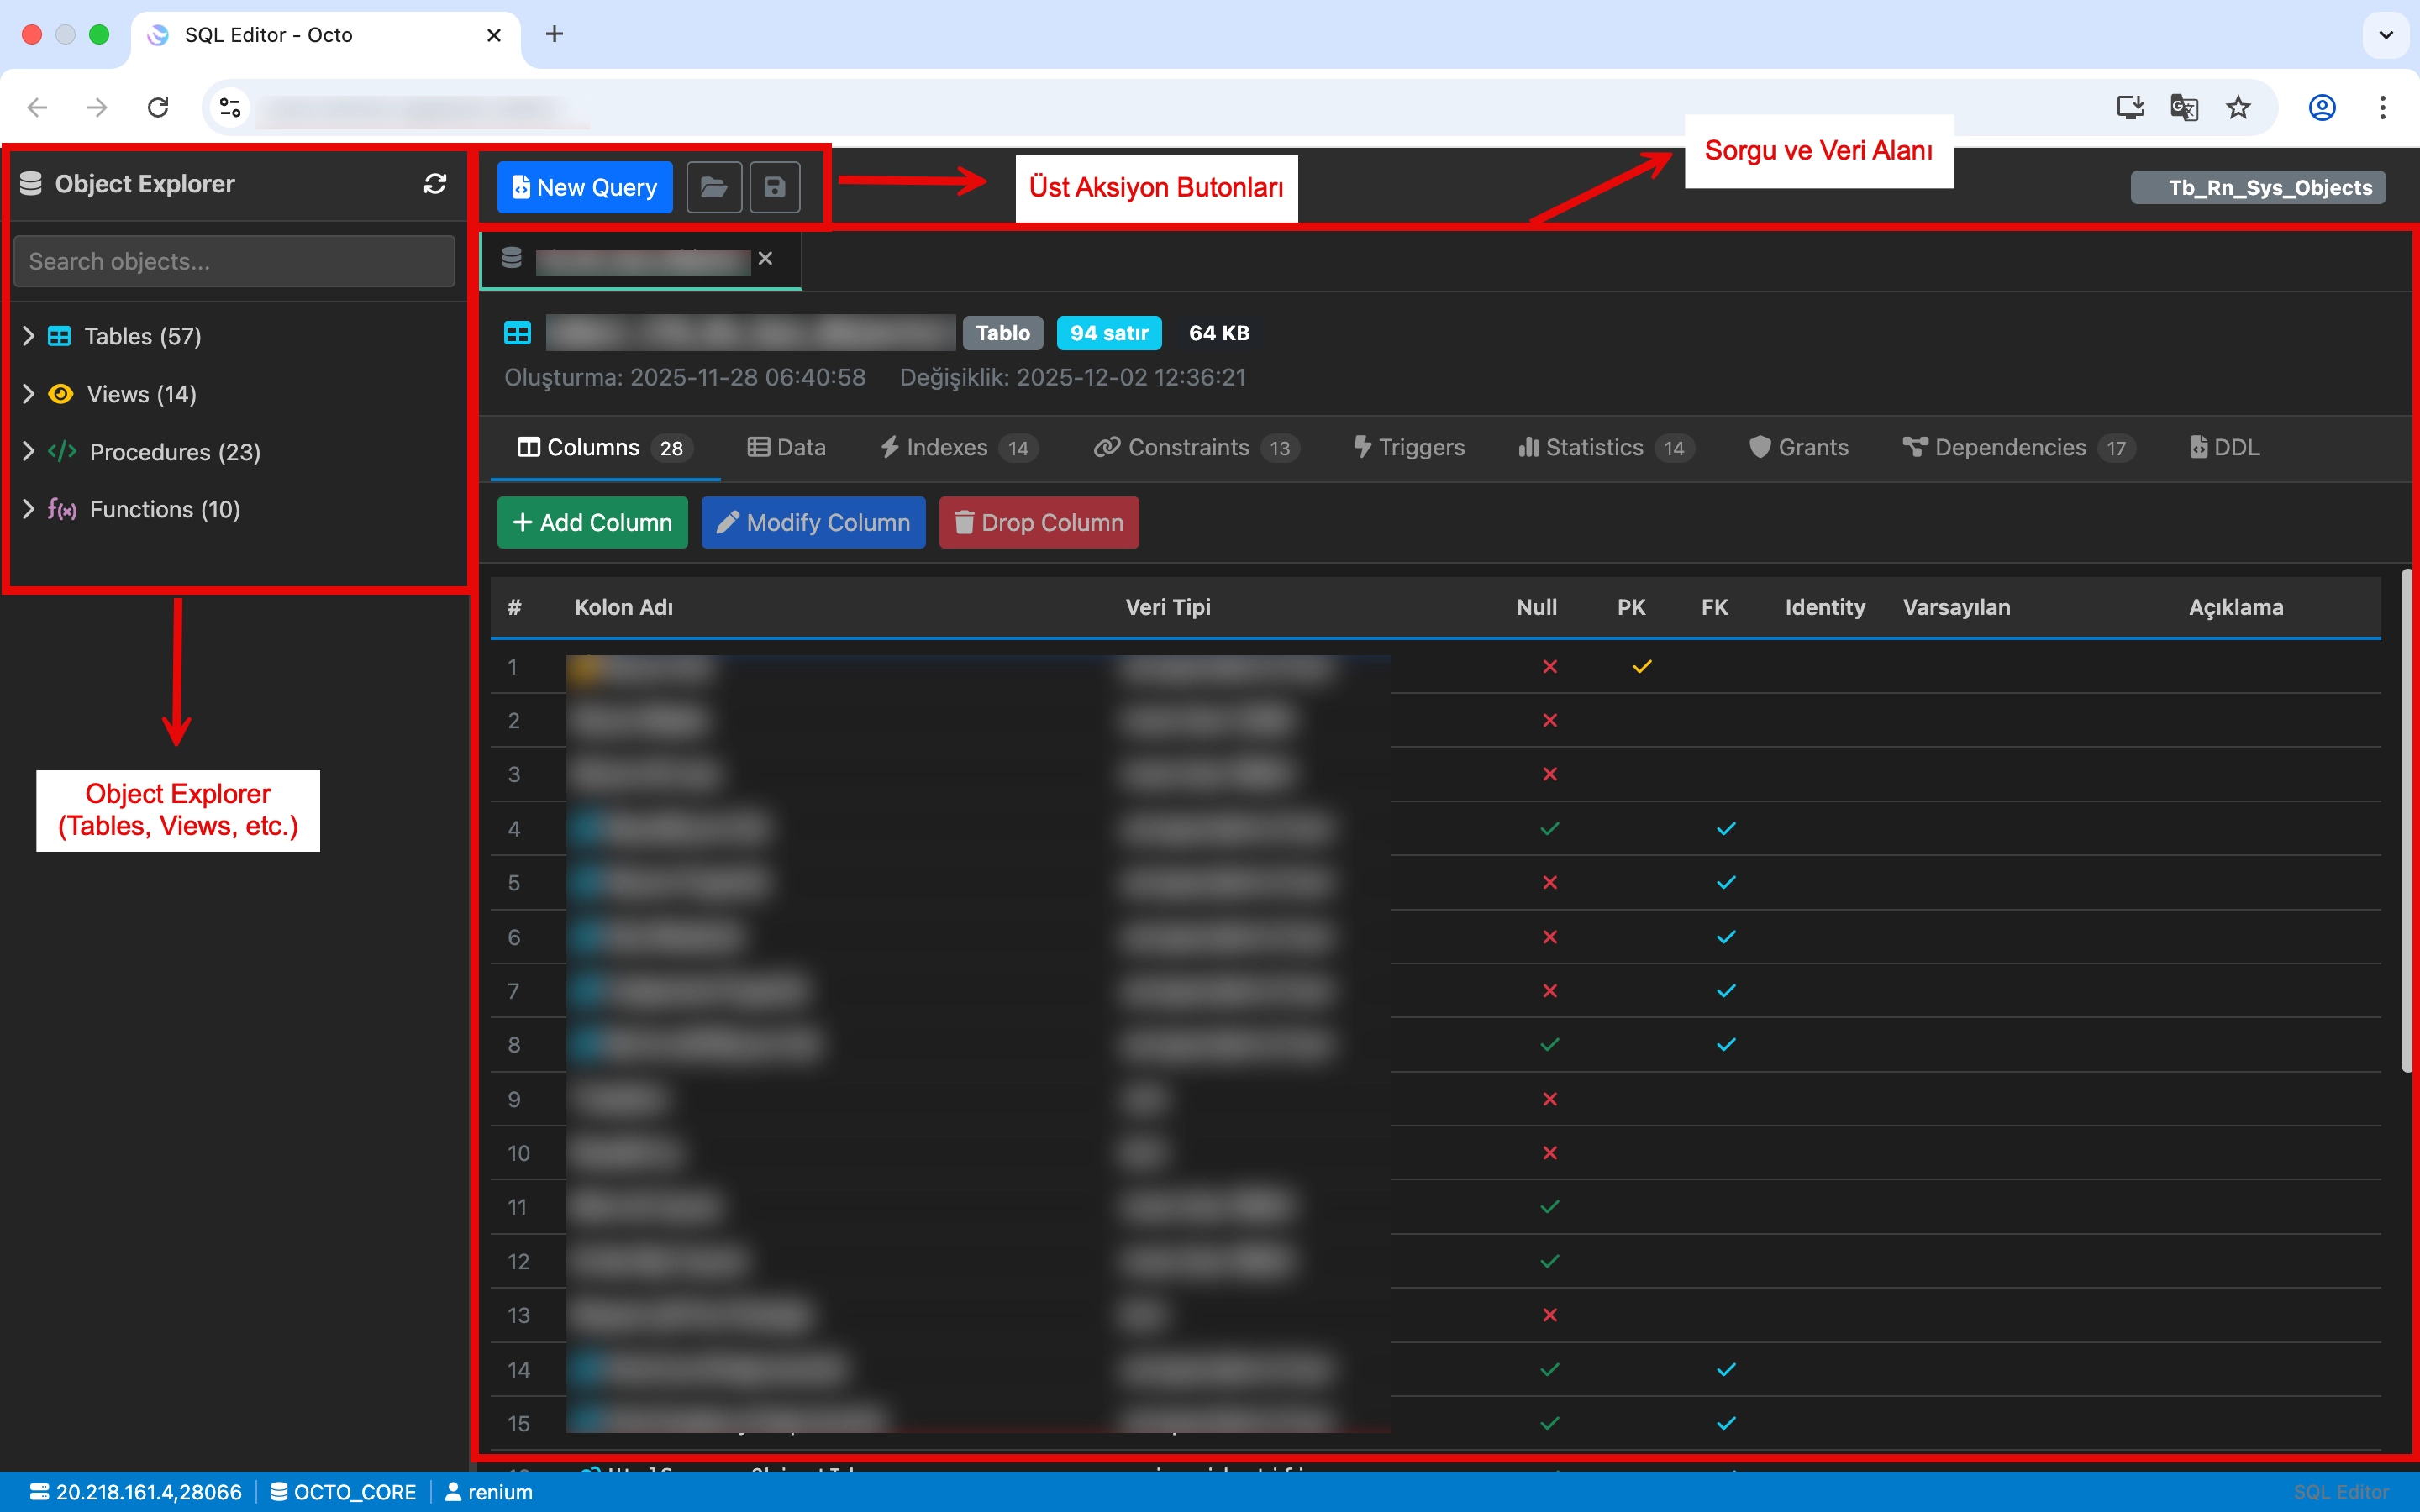Screen dimensions: 2420x1512
Task: Click the Add Column button
Action: pos(592,522)
